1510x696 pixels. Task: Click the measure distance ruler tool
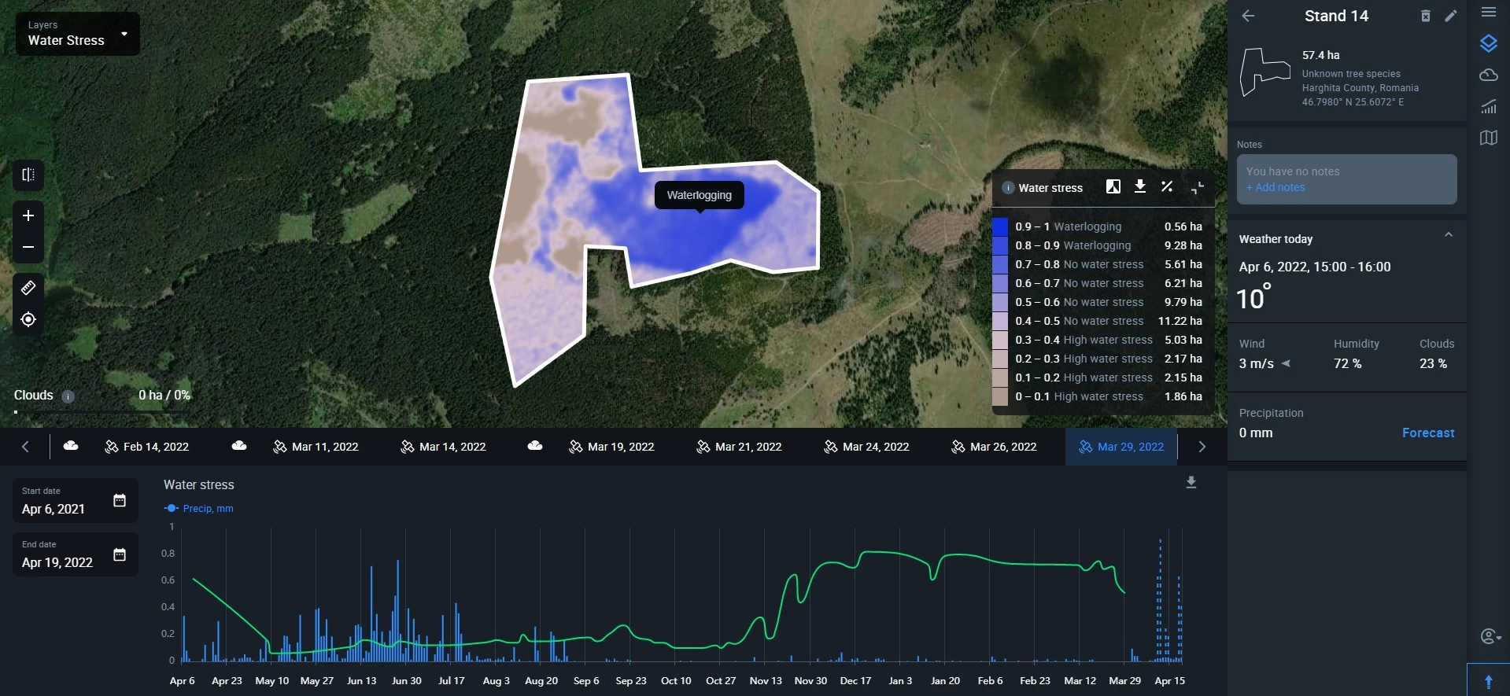(x=28, y=288)
